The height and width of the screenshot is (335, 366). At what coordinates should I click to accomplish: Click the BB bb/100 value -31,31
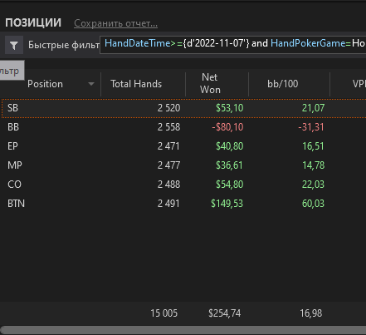[311, 127]
